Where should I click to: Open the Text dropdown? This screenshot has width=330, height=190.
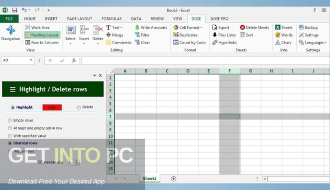[114, 27]
